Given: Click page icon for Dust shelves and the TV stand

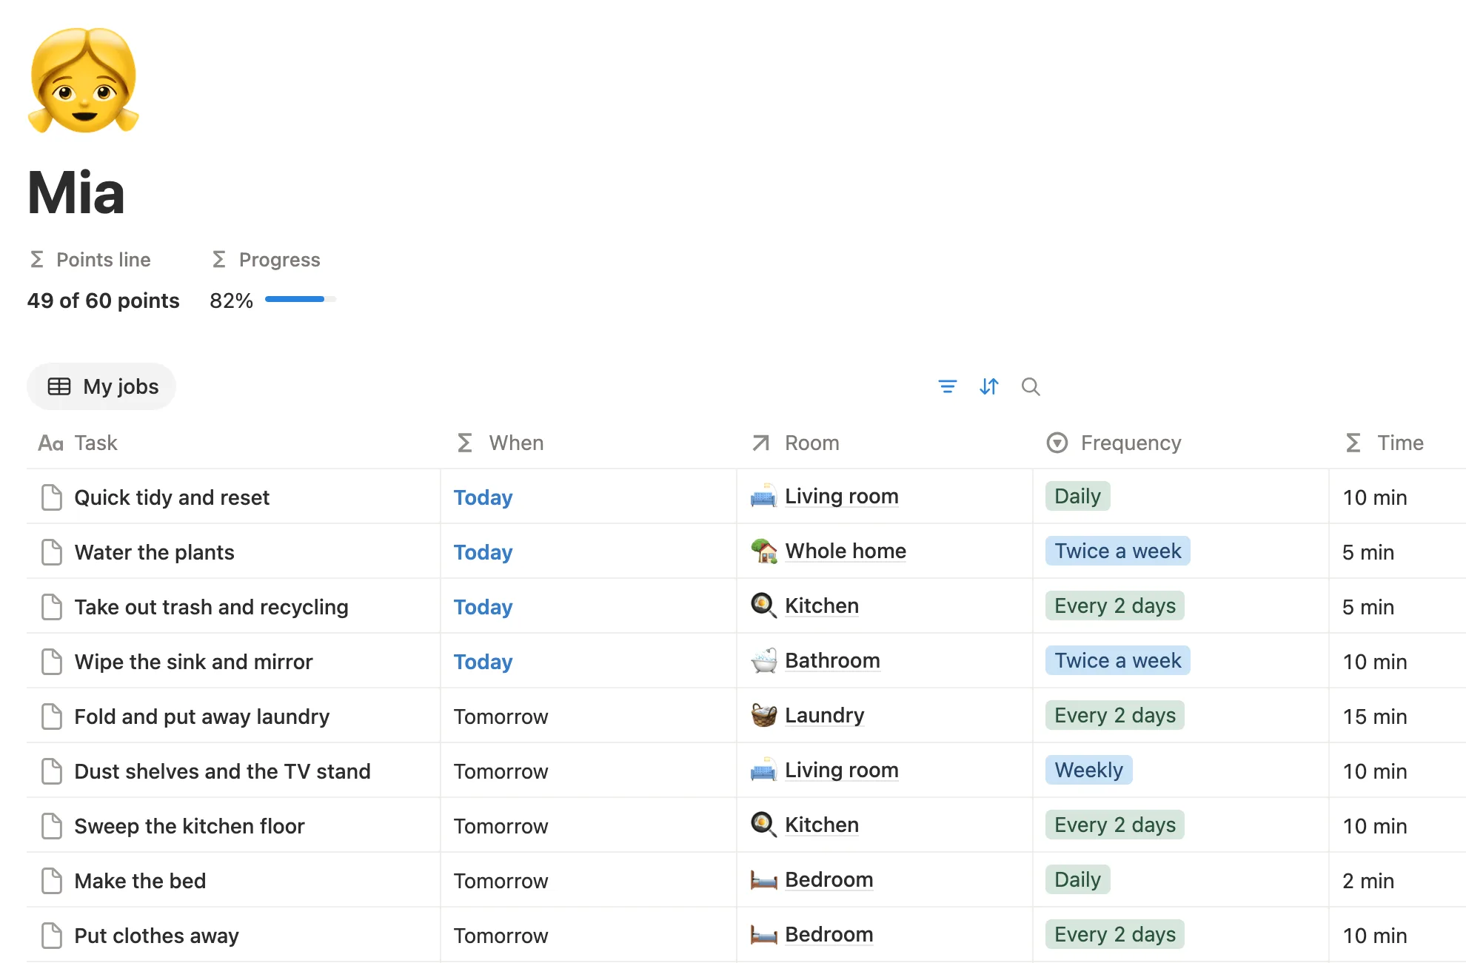Looking at the screenshot, I should click(52, 771).
